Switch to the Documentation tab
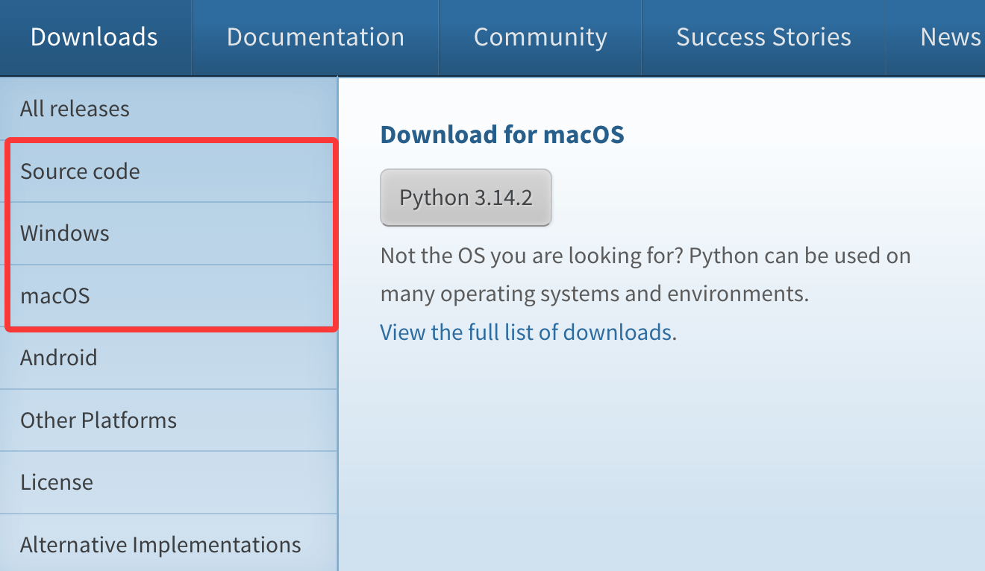The height and width of the screenshot is (571, 985). point(315,37)
